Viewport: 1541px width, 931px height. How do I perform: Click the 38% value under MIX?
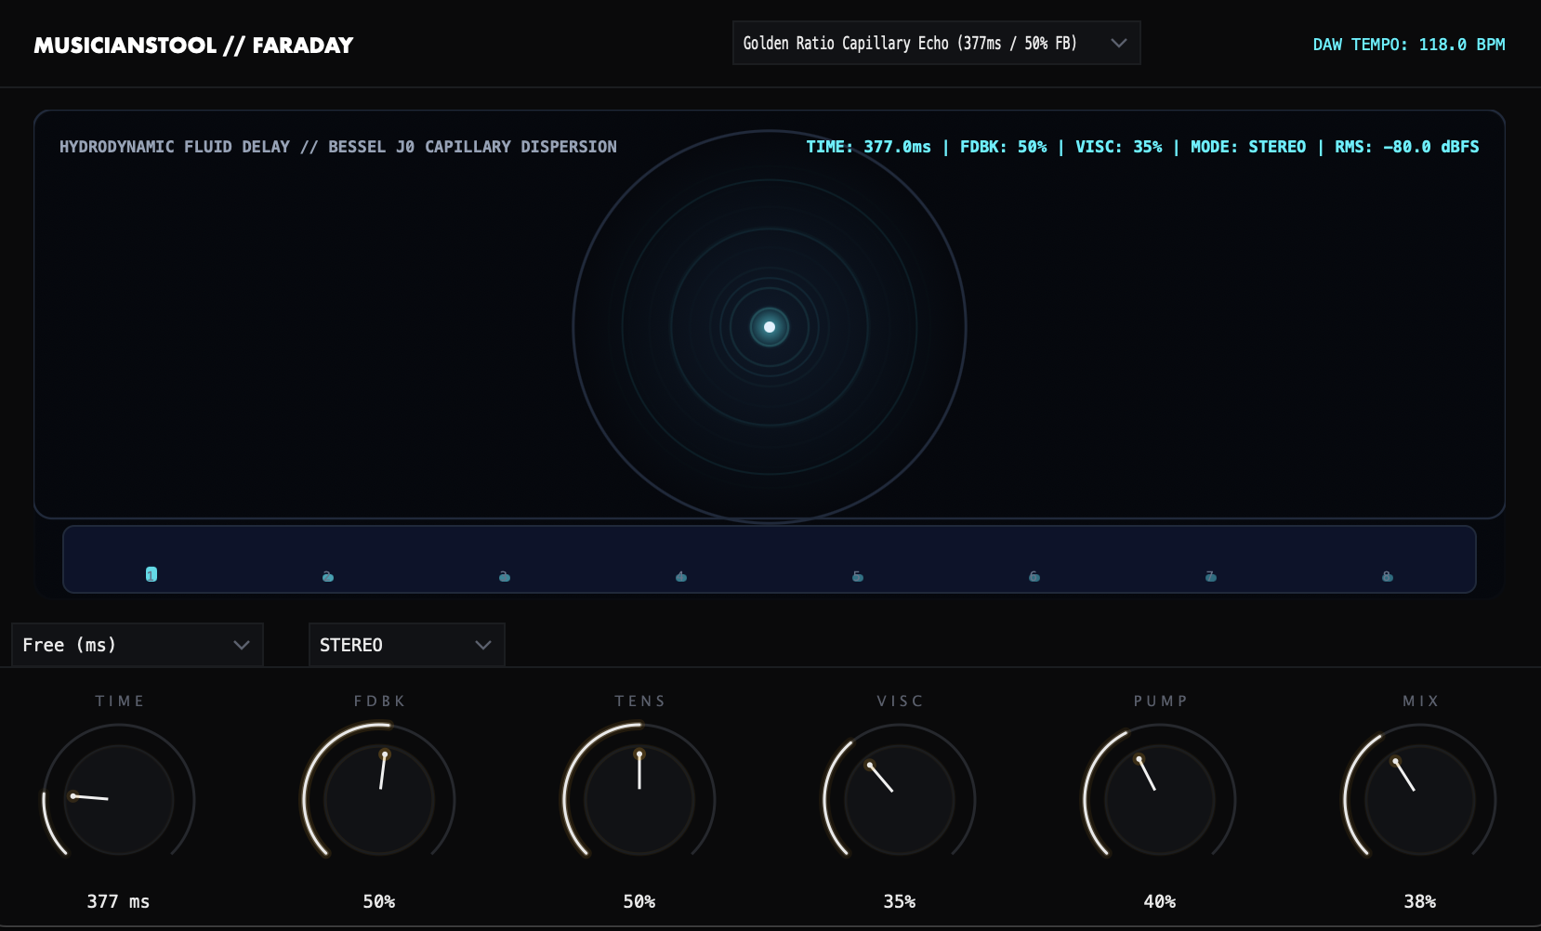click(x=1420, y=901)
